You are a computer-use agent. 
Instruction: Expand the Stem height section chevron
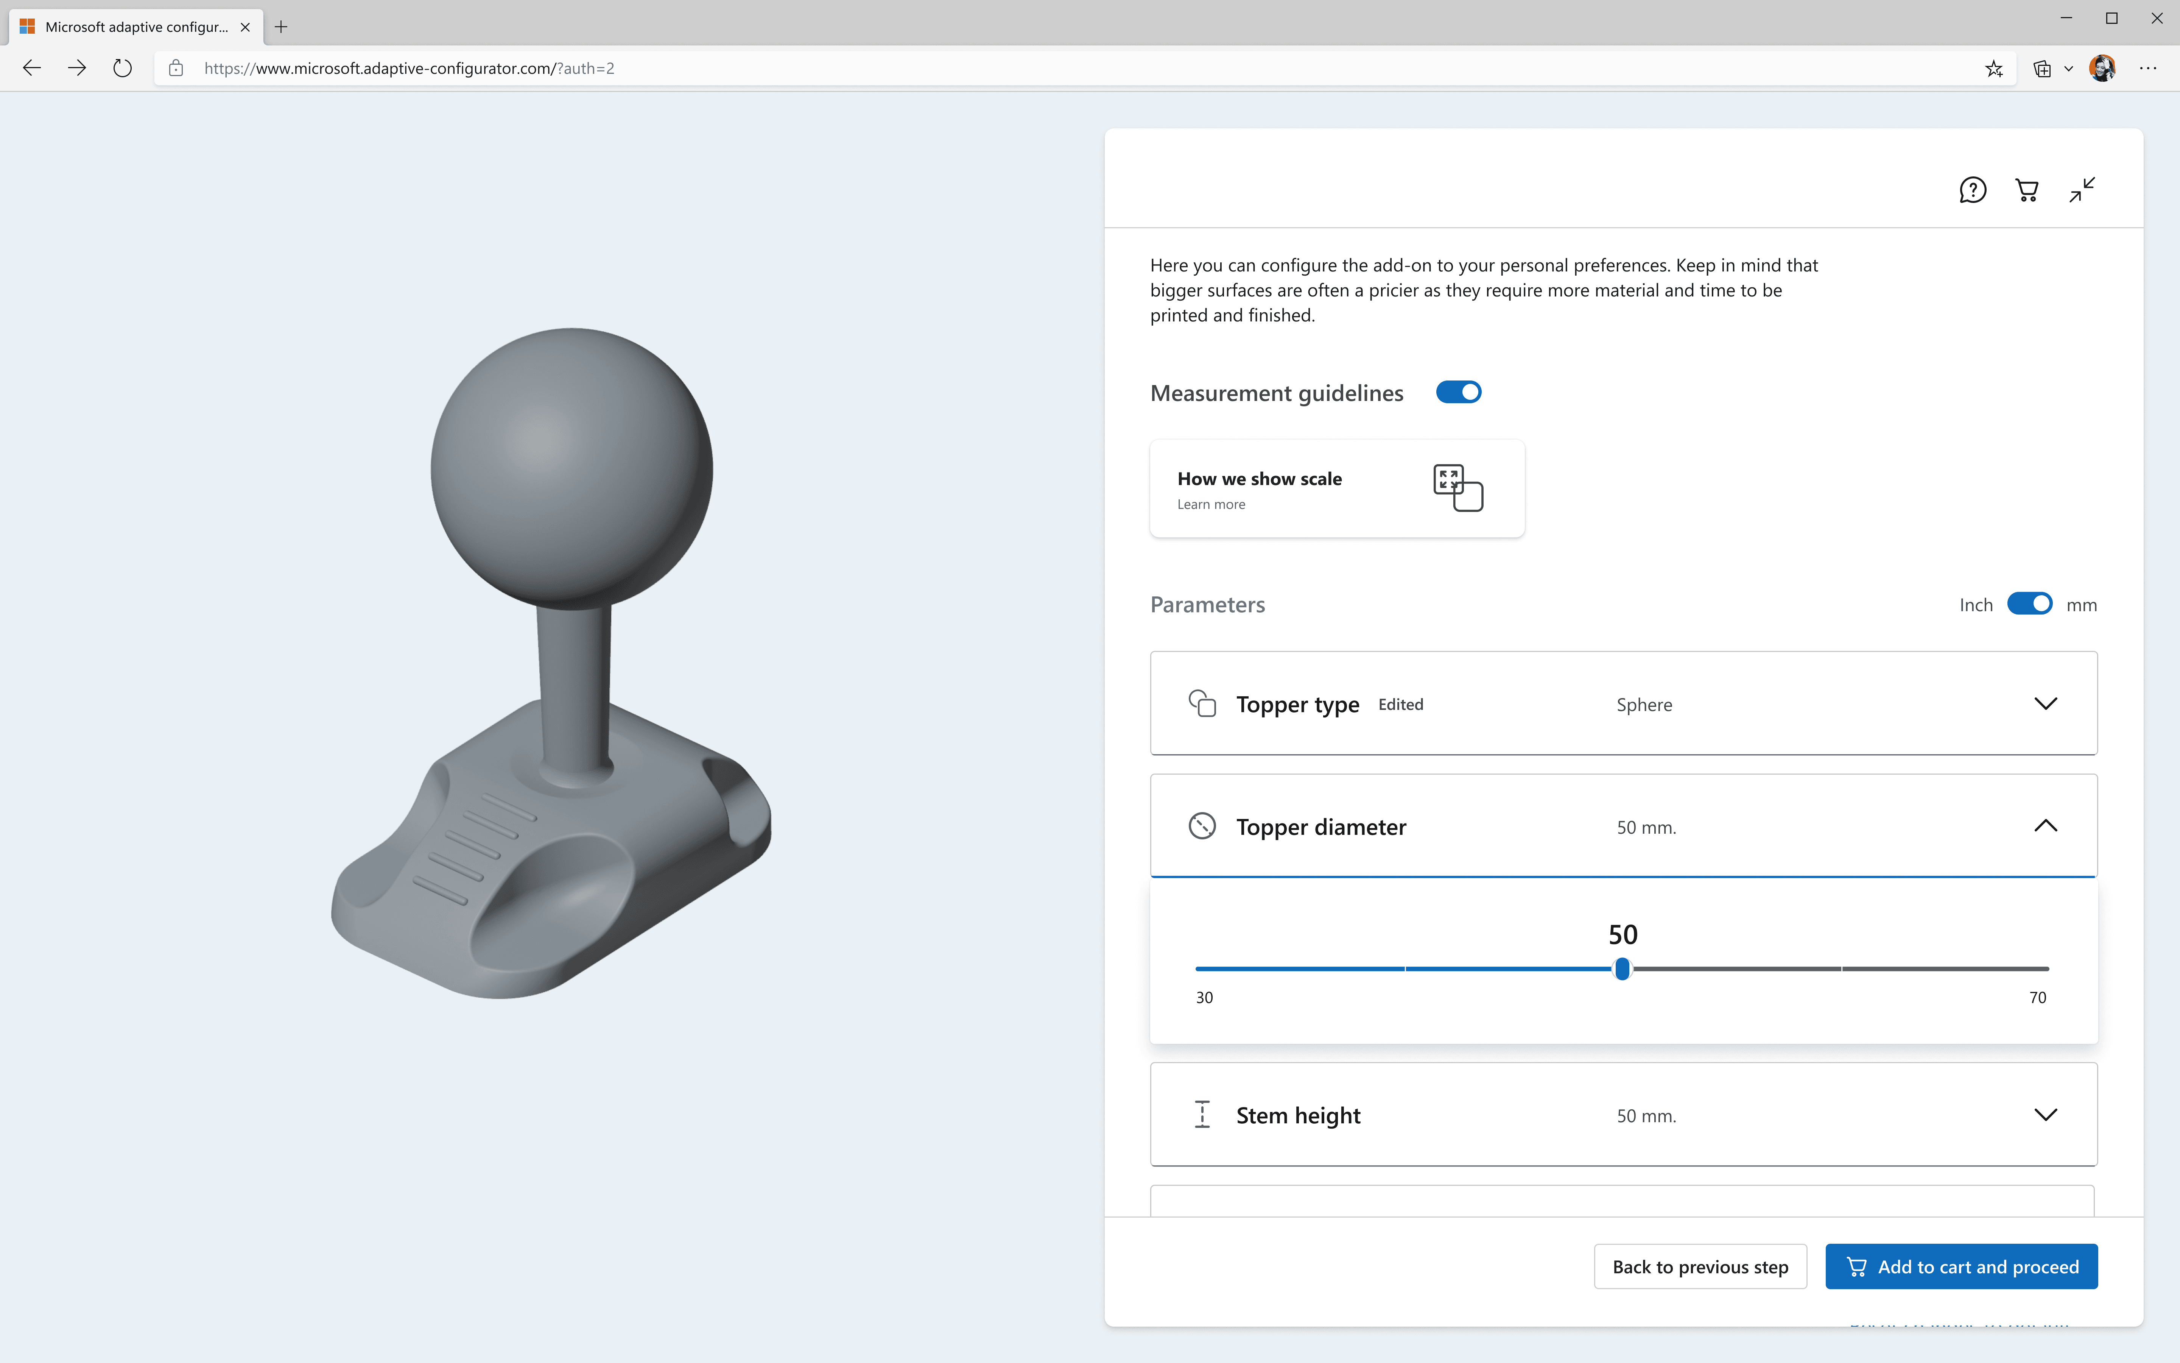2046,1114
